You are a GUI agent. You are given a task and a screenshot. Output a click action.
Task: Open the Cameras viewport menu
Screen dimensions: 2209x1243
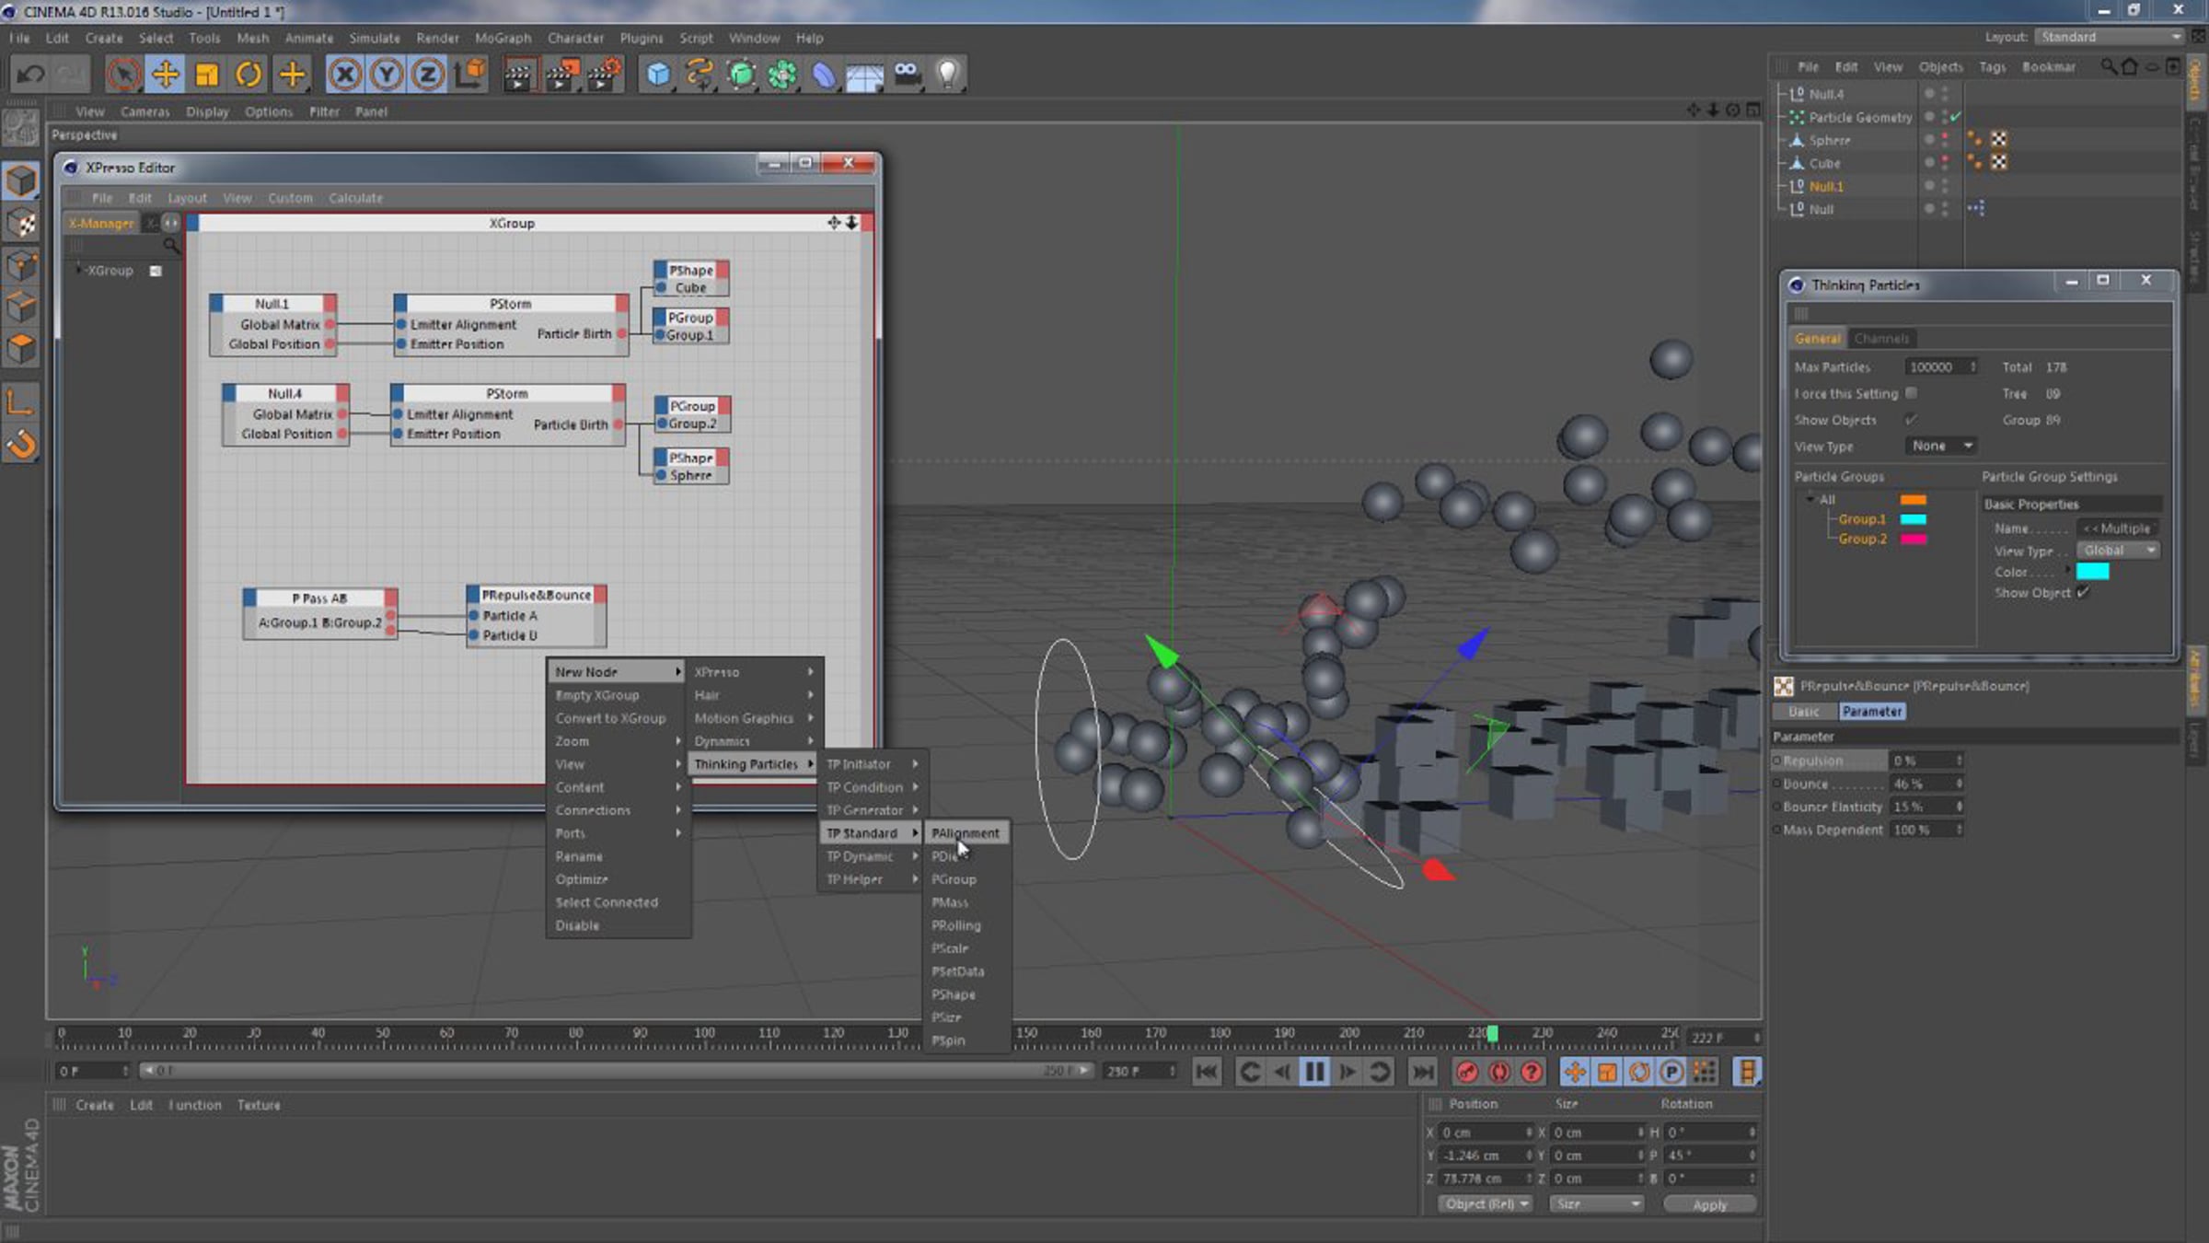pos(145,111)
